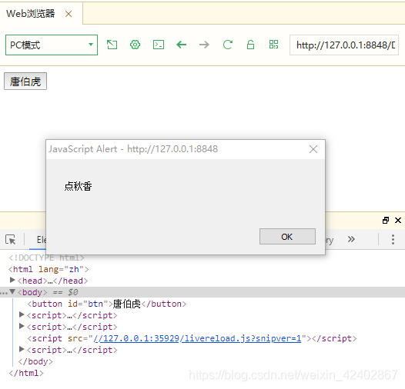Show the QR code icon
405x389 pixels.
tap(273, 45)
